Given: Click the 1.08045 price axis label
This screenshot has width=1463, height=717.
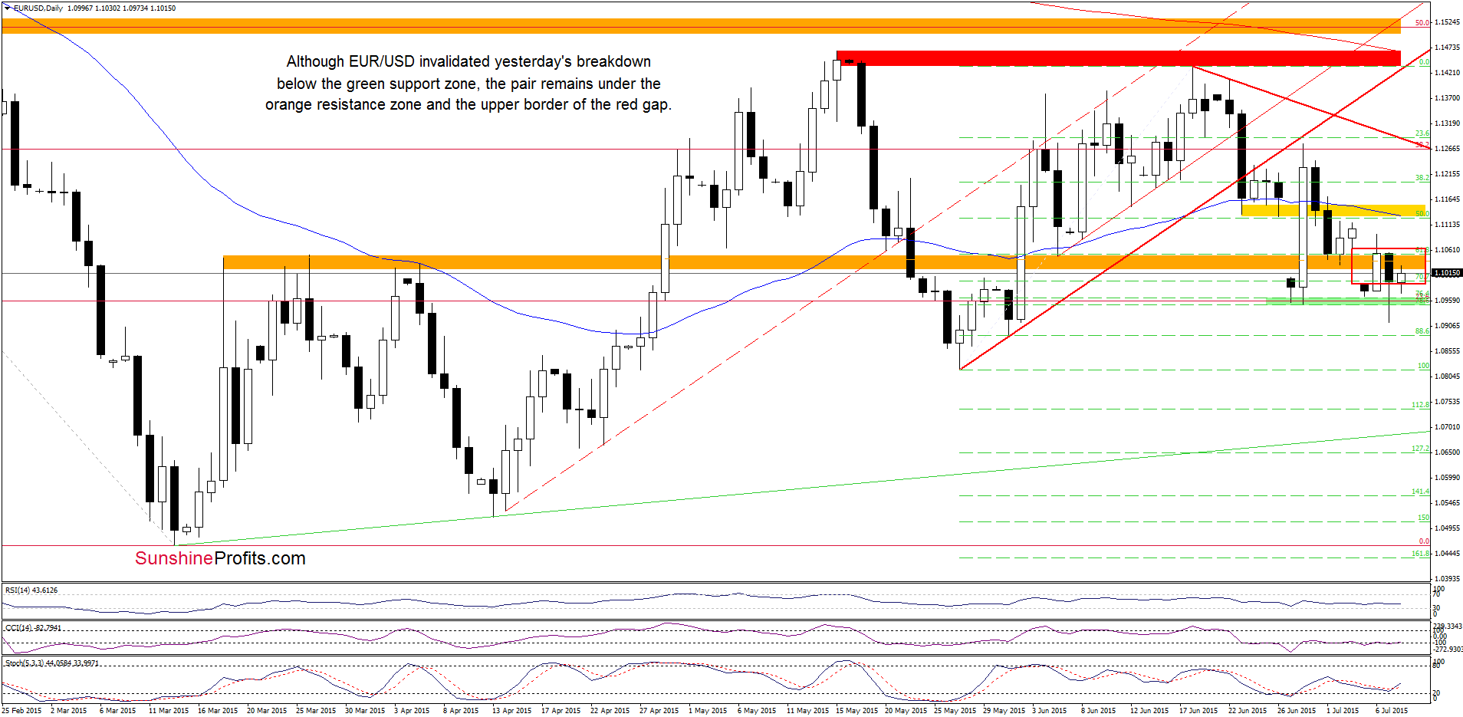Looking at the screenshot, I should [1447, 377].
